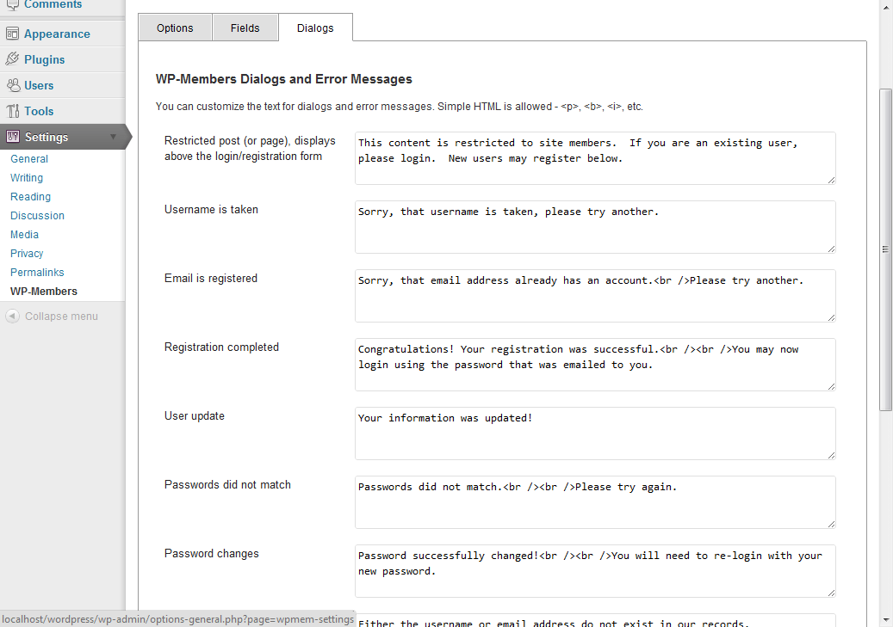This screenshot has width=893, height=627.
Task: Edit the User update textarea
Action: (595, 433)
